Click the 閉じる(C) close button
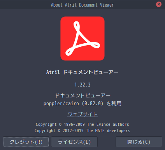The image size is (165, 150). point(139,142)
